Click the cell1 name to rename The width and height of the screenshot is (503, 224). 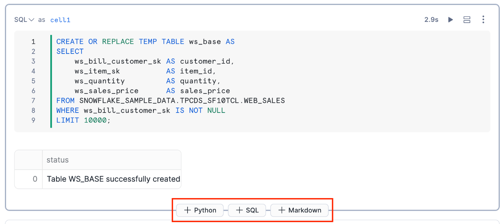[x=60, y=20]
